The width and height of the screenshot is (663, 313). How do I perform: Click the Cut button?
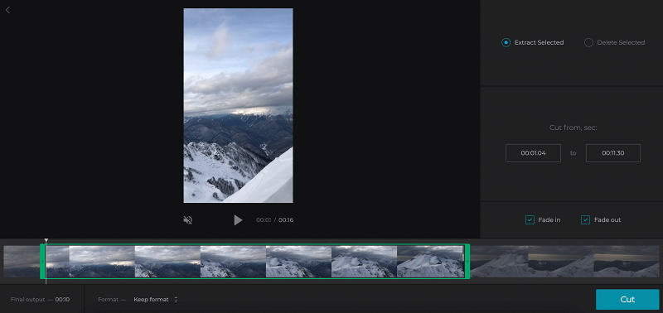pos(627,300)
